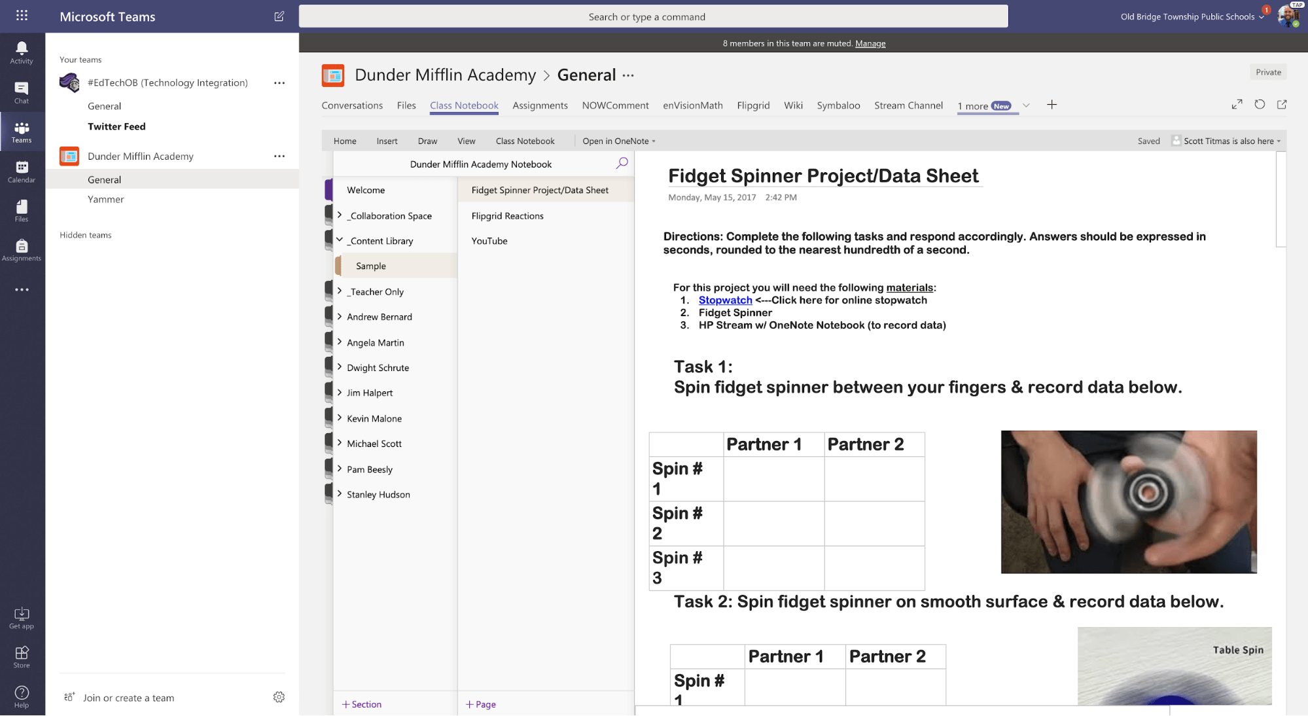Screen dimensions: 1308x716
Task: Expand Hidden teams list
Action: point(86,235)
